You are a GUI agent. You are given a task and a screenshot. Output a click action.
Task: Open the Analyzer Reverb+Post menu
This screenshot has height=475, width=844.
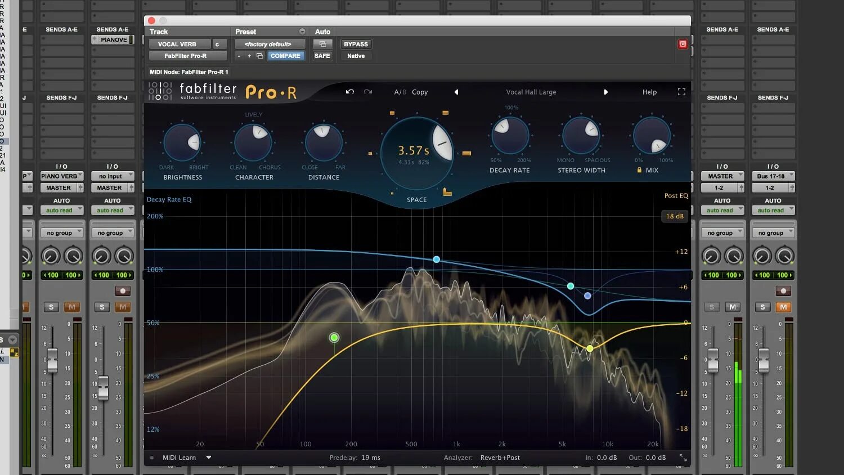500,458
